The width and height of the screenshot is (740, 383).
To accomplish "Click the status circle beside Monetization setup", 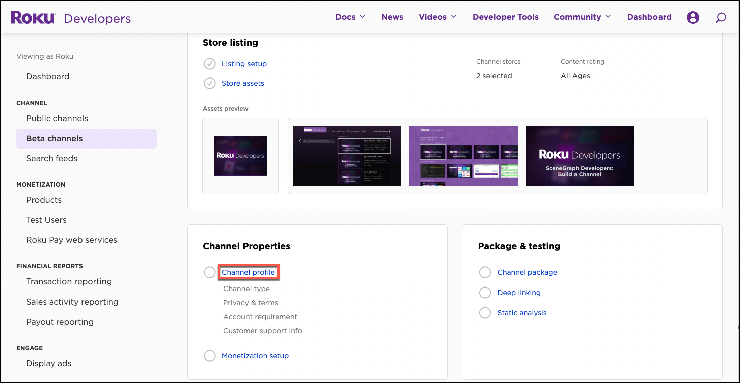I will (210, 355).
